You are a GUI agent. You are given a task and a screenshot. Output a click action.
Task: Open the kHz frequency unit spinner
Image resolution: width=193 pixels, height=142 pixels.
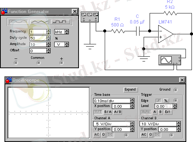tap(67, 32)
